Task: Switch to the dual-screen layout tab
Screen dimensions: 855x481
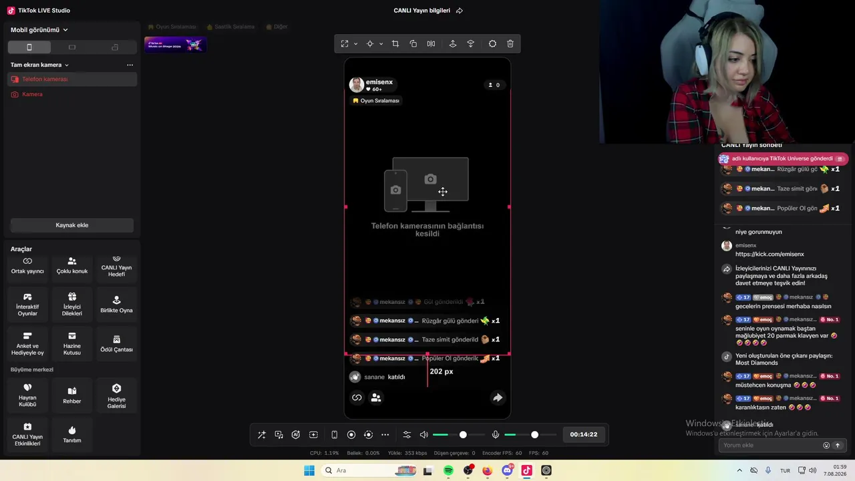Action: pos(115,47)
